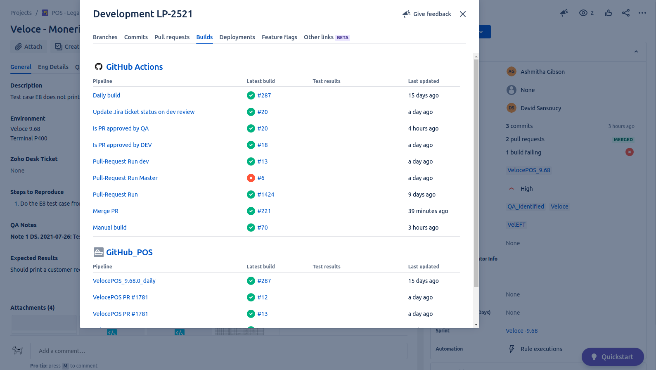Click the Add a comment field
Image resolution: width=656 pixels, height=370 pixels.
(x=219, y=351)
